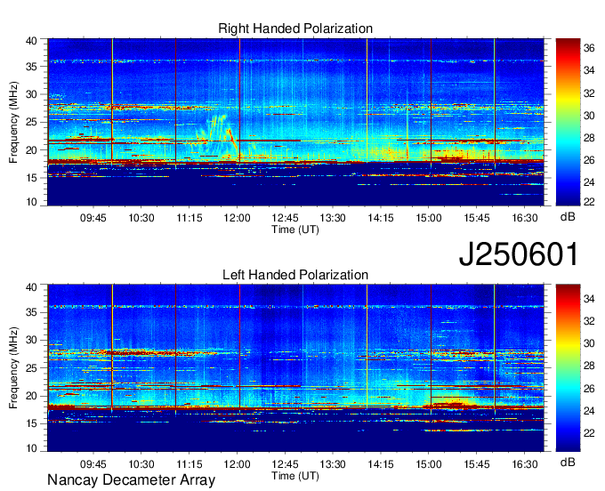Click the 32 dB label on the top colorbar
Screen dimensions: 605x491
pos(589,93)
